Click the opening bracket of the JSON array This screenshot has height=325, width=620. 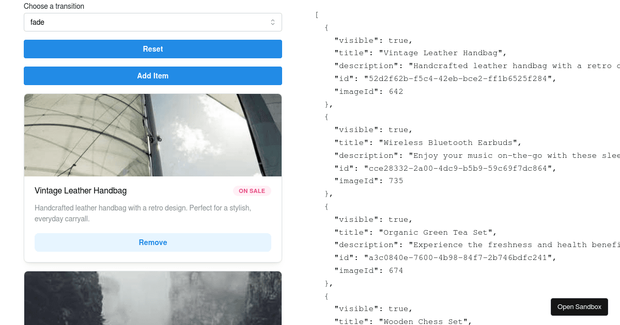coord(317,14)
